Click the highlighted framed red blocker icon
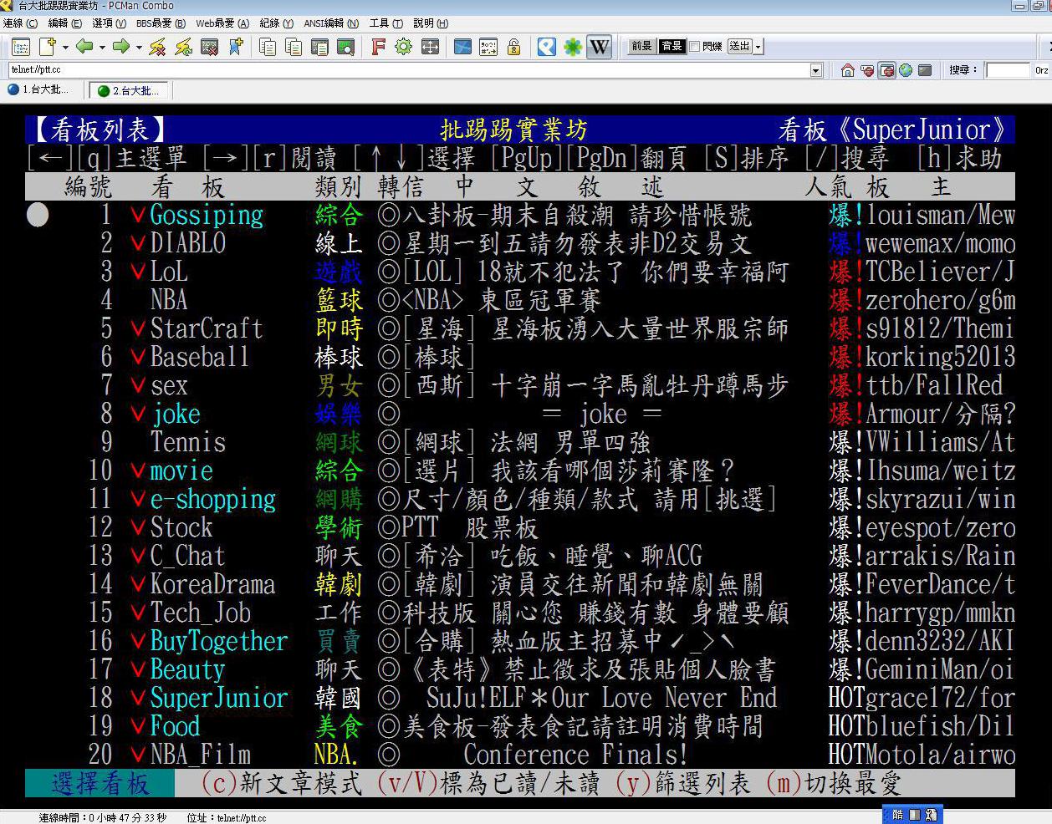 click(x=887, y=70)
